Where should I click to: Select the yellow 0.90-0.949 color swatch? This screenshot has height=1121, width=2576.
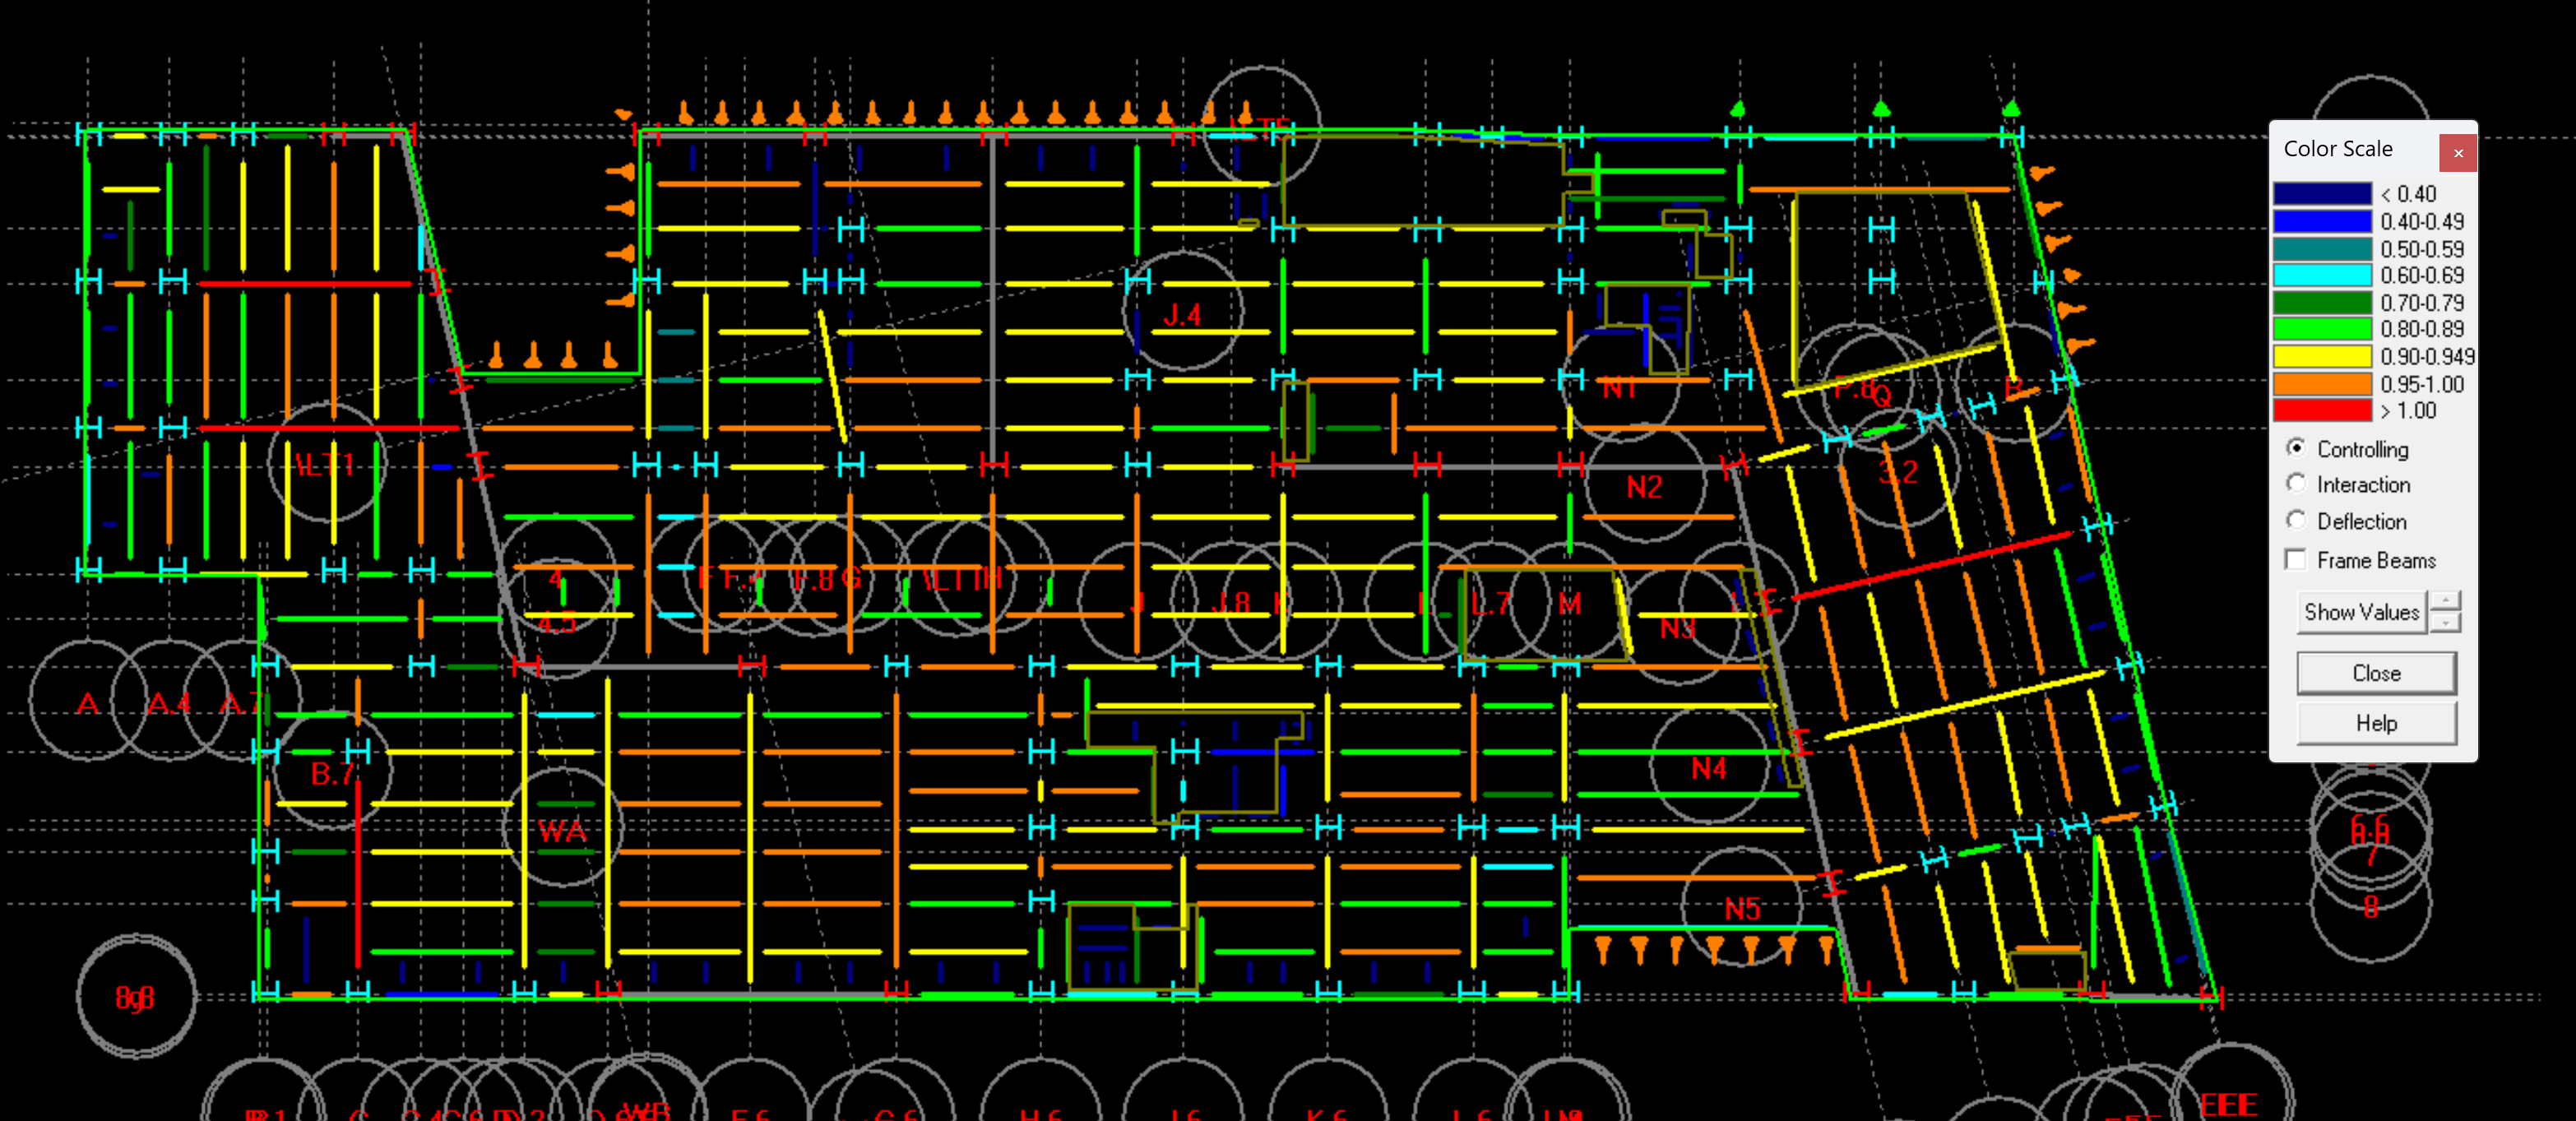pyautogui.click(x=2322, y=356)
